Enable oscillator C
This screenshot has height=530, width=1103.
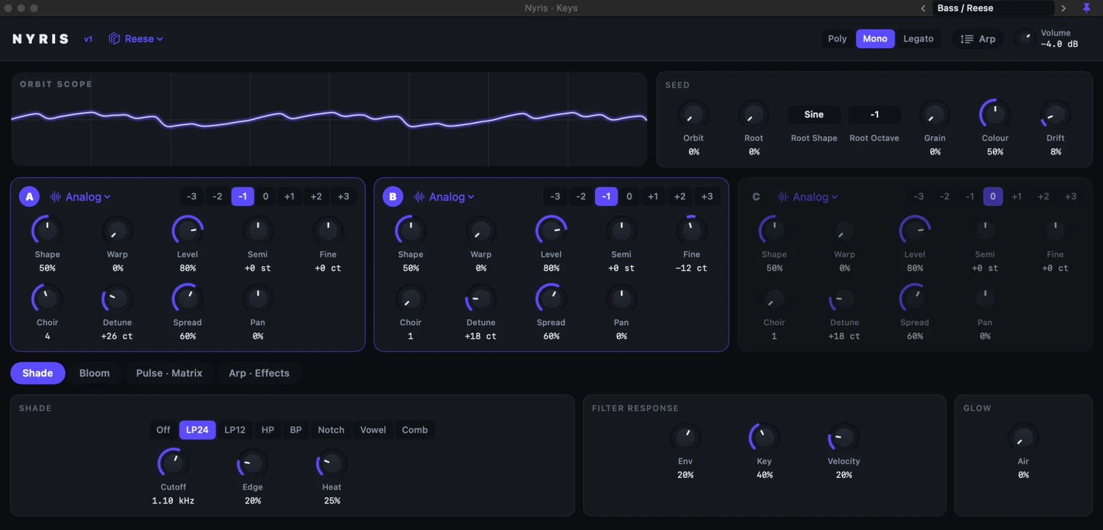756,197
